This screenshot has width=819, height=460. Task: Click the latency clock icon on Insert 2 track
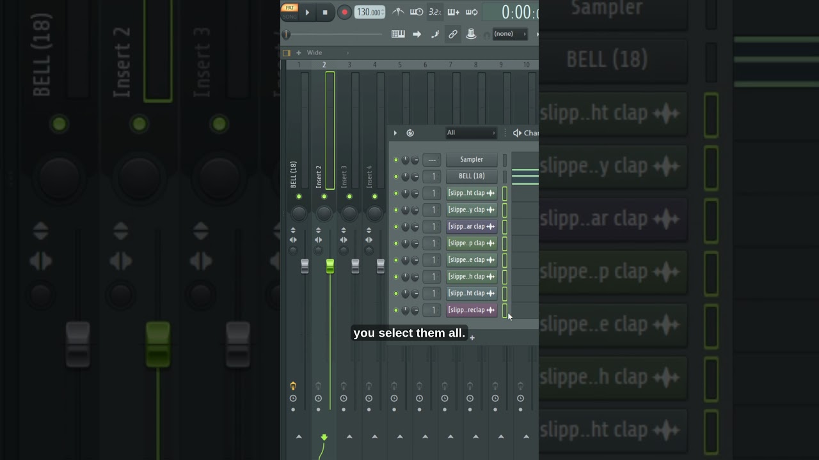318,399
